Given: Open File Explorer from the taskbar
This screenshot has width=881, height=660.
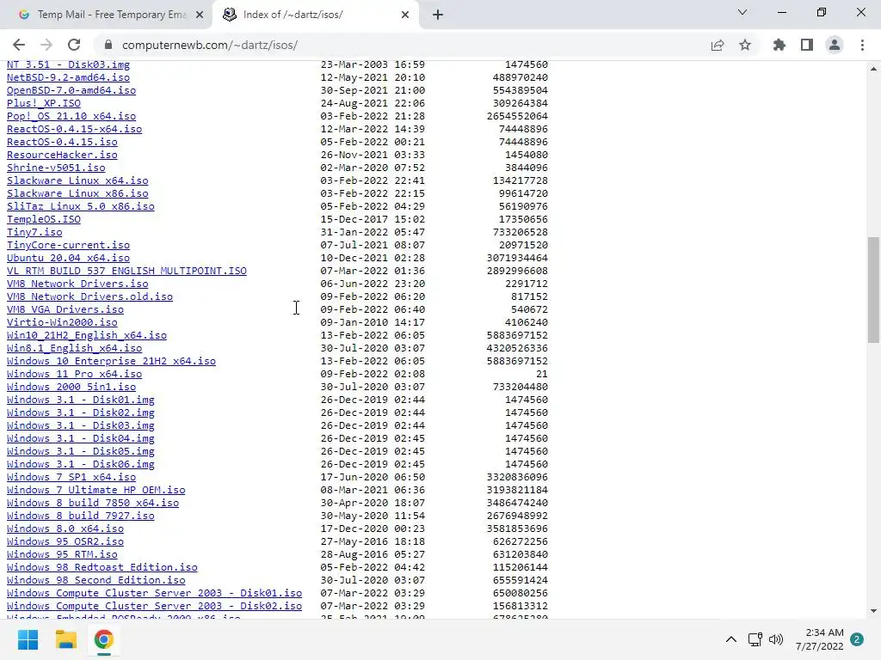Looking at the screenshot, I should (65, 639).
